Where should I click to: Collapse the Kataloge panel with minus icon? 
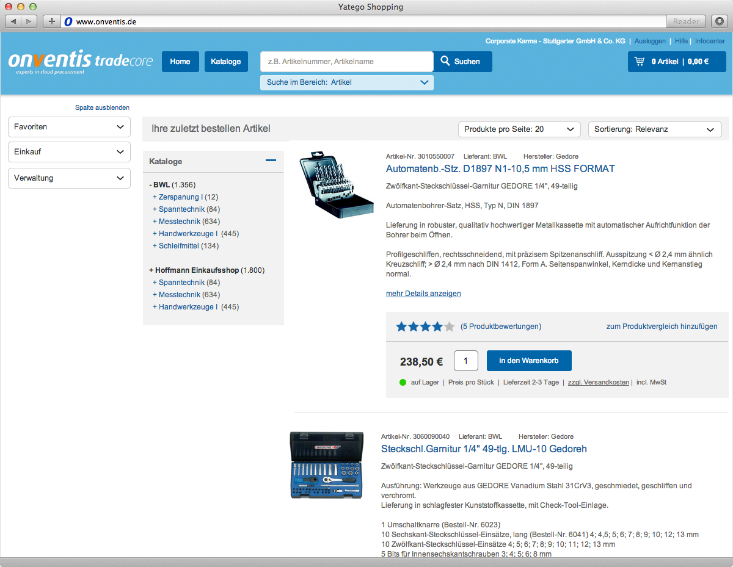tap(271, 161)
